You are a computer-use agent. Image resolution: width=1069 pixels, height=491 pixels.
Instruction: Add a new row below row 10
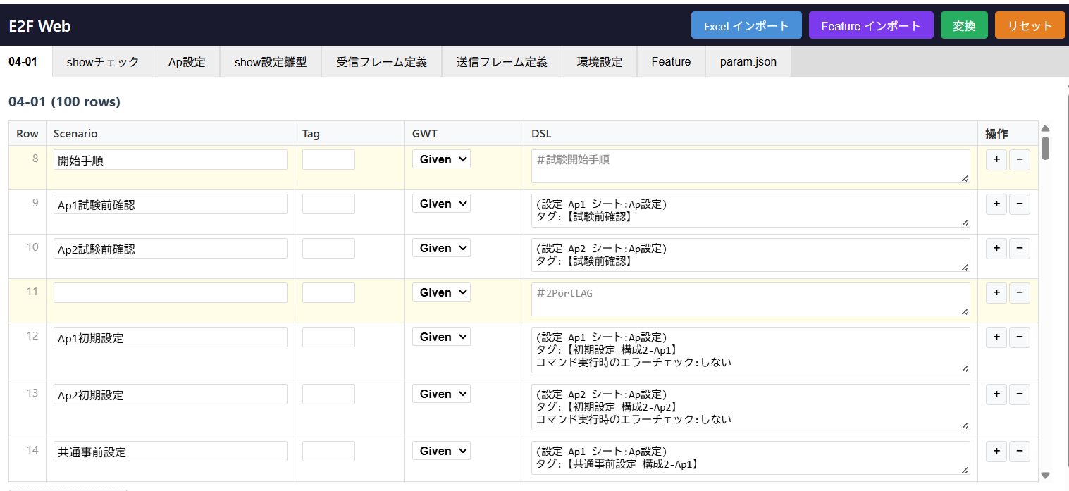coord(996,248)
